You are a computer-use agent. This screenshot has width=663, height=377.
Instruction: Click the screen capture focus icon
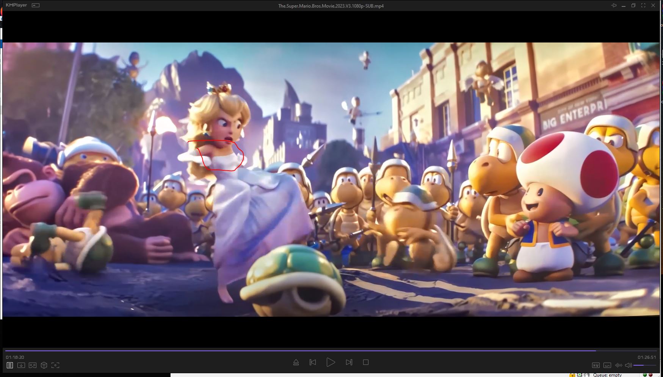[x=55, y=365]
